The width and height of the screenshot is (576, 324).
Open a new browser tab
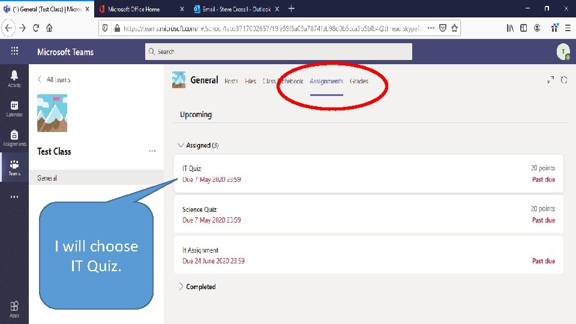(x=292, y=8)
